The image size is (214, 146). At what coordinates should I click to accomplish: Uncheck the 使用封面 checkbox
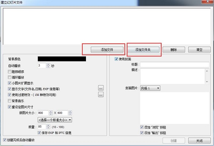[117, 59]
